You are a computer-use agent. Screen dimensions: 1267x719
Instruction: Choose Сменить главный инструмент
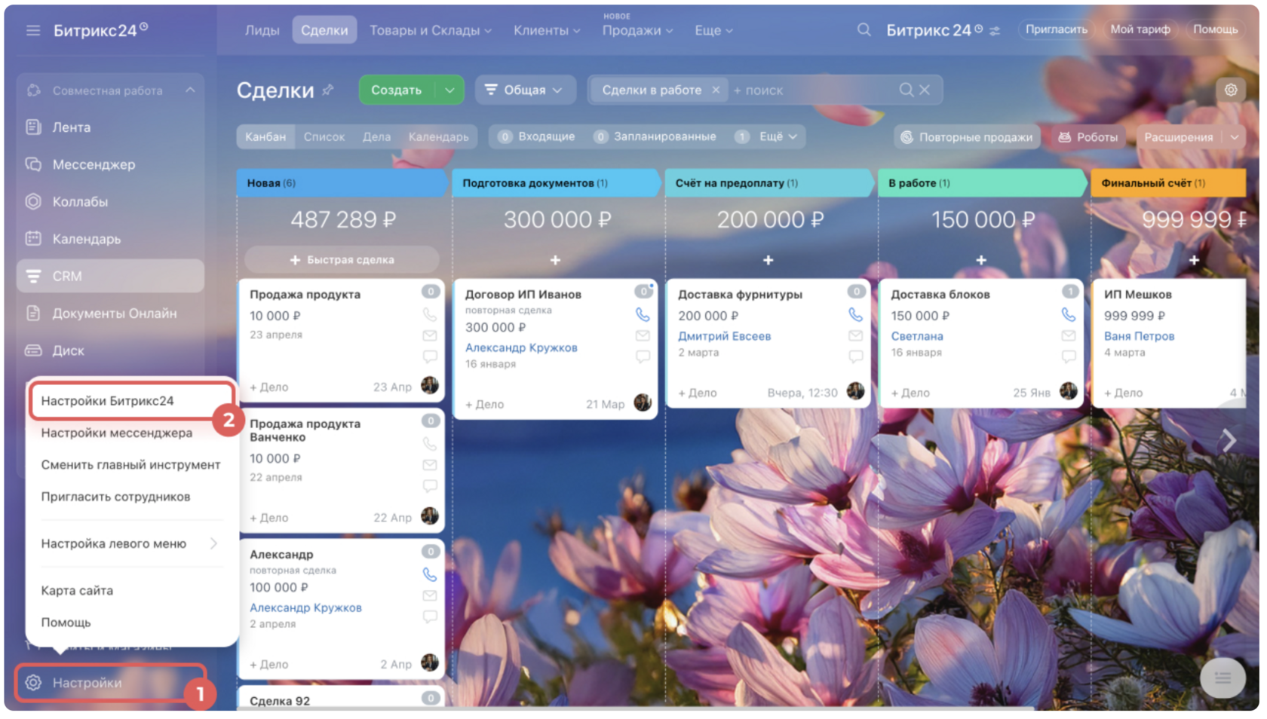[x=130, y=465]
